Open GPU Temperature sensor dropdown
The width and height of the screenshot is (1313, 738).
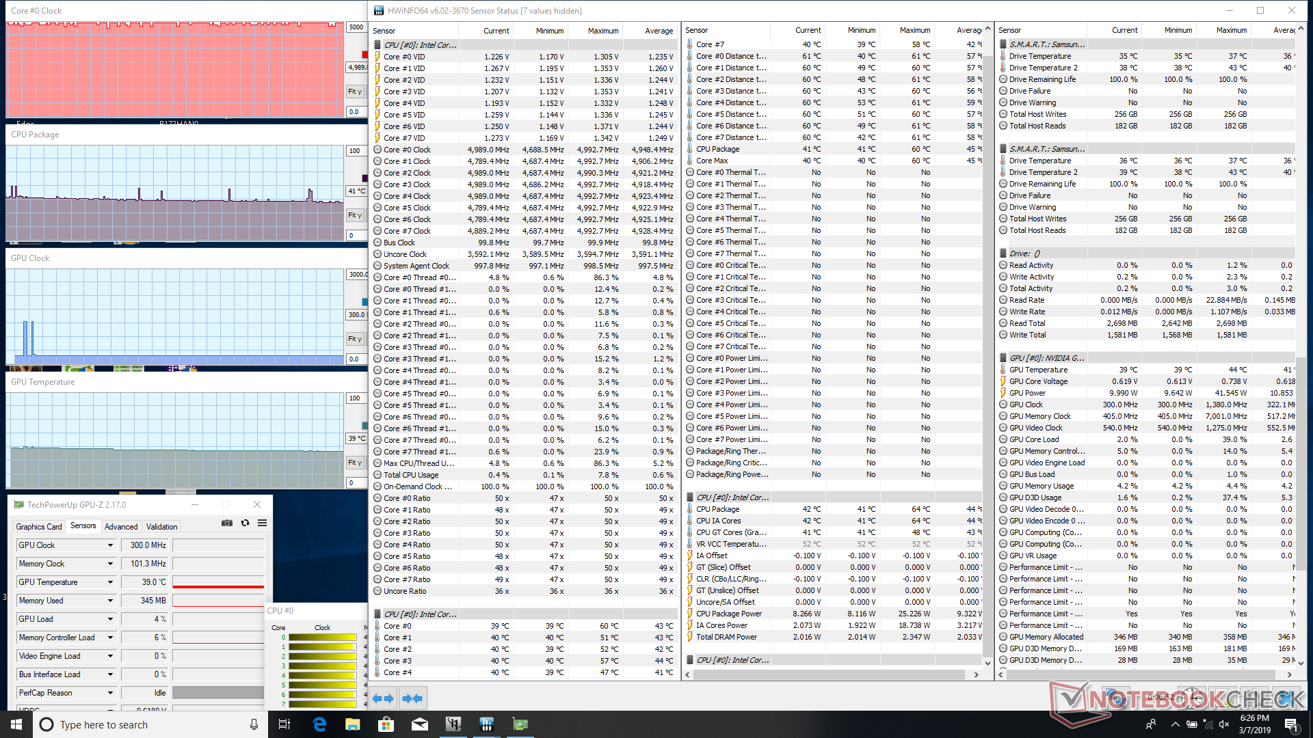pyautogui.click(x=110, y=582)
